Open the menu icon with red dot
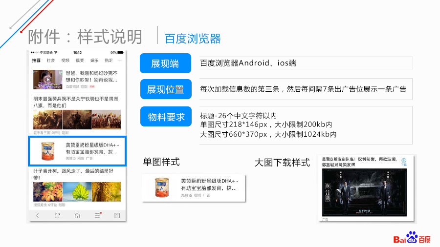Screen dimensions: 440x247 97,215
